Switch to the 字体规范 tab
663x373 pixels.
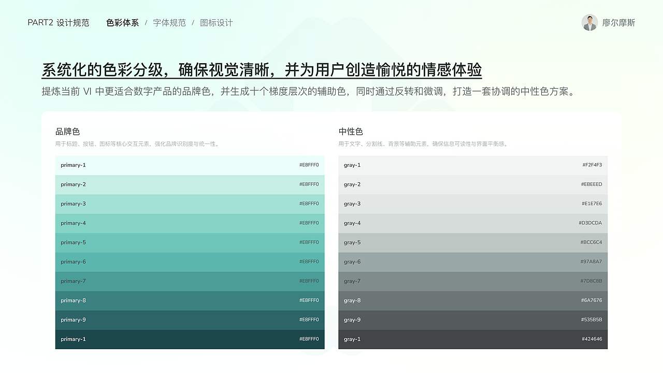(x=169, y=23)
